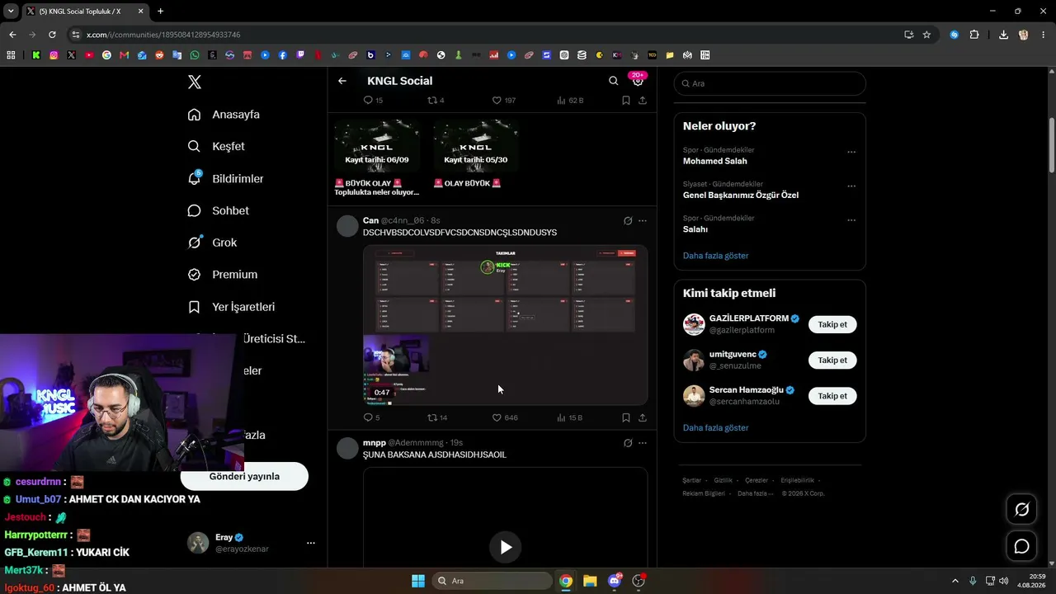Play the video in mnpp's post

tap(505, 547)
